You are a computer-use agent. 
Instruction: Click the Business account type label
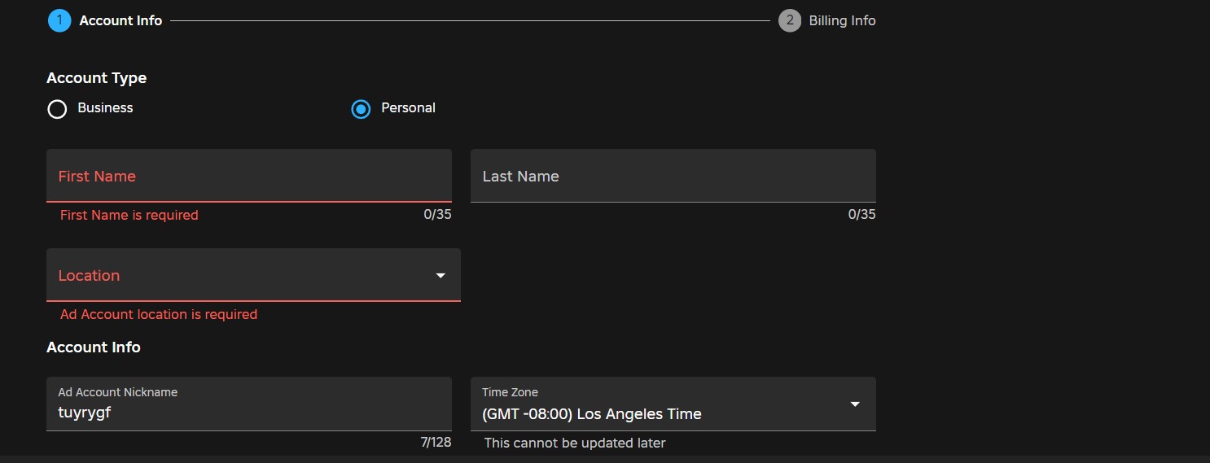click(105, 108)
